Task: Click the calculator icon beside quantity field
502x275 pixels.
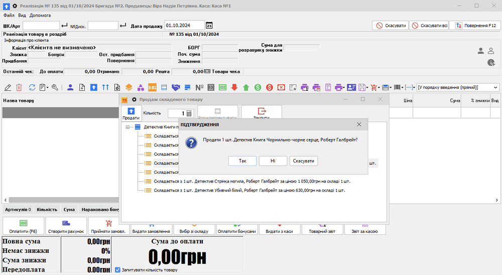Action: pyautogui.click(x=189, y=113)
